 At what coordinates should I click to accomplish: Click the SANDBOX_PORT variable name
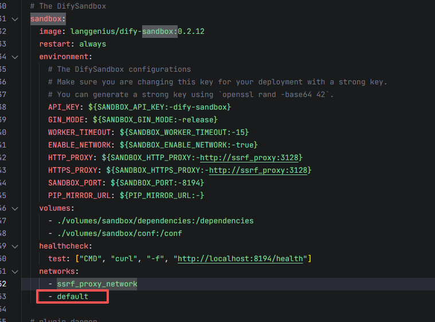[75, 183]
